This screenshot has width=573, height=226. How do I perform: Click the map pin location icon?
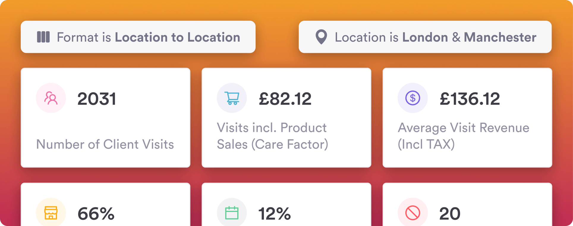tap(321, 37)
